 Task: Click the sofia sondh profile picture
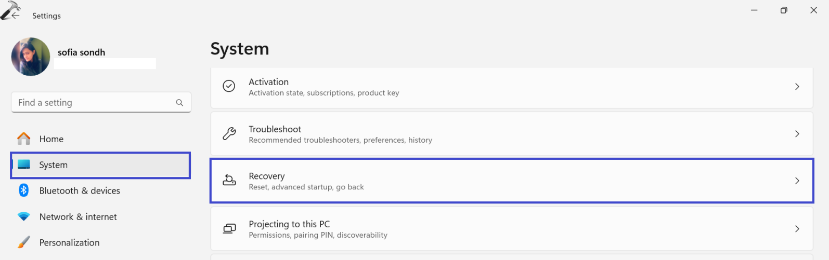click(31, 57)
